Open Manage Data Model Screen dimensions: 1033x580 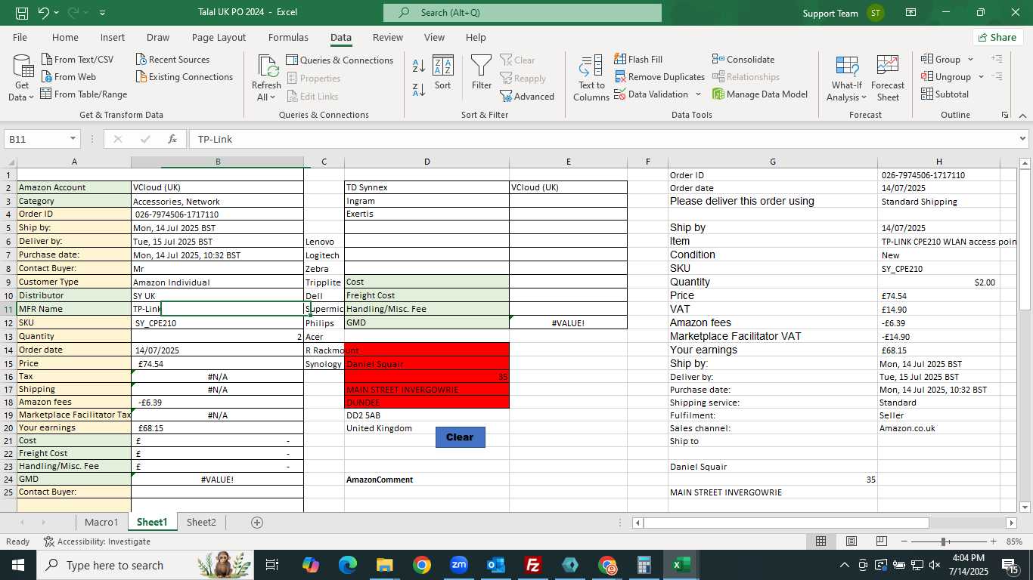tap(760, 94)
